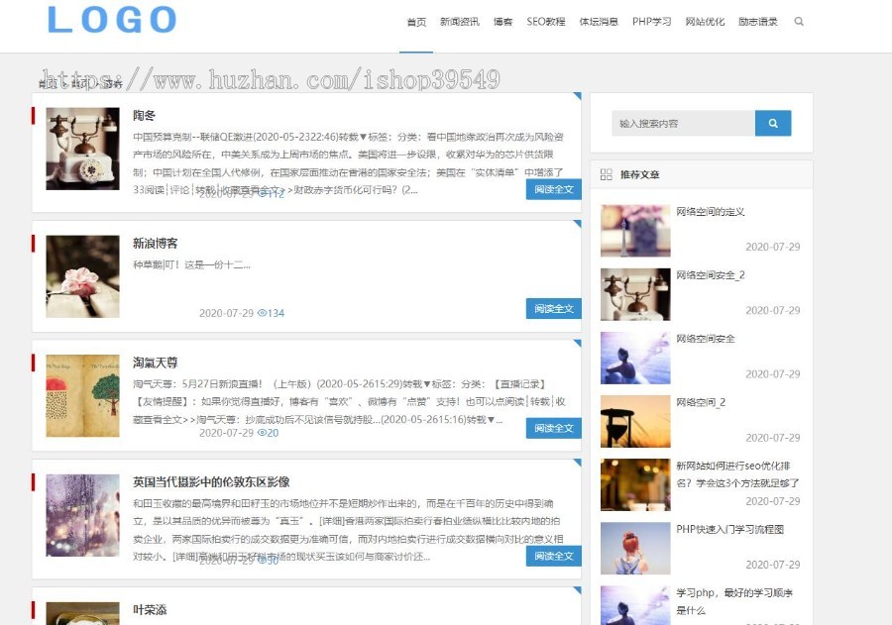Open the 励志语录 menu item
The height and width of the screenshot is (625, 892).
(x=758, y=22)
